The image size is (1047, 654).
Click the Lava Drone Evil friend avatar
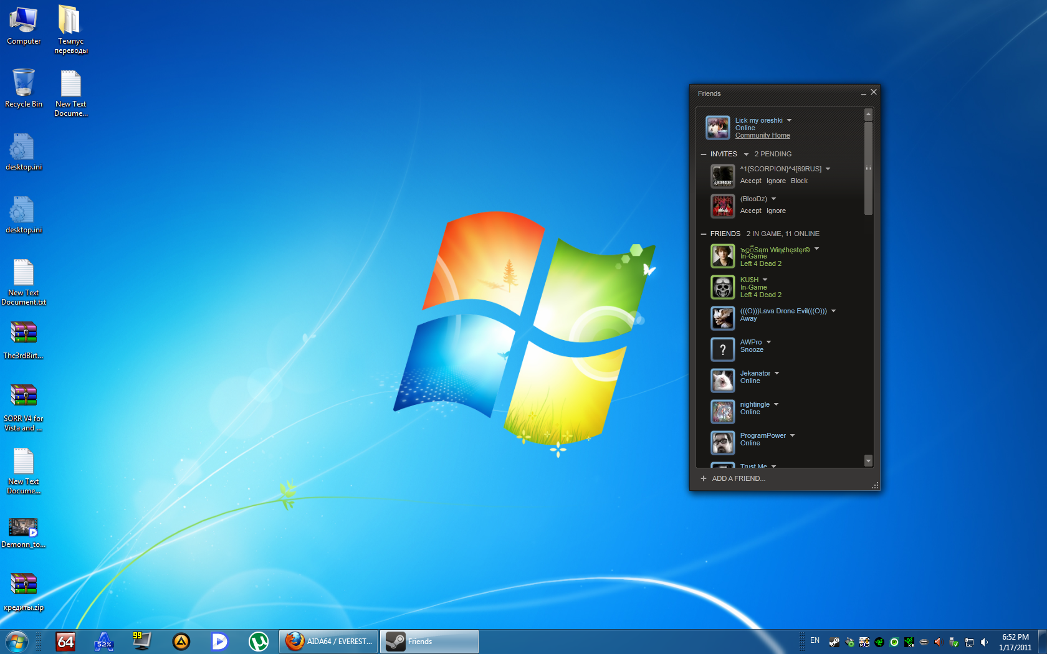pos(723,318)
